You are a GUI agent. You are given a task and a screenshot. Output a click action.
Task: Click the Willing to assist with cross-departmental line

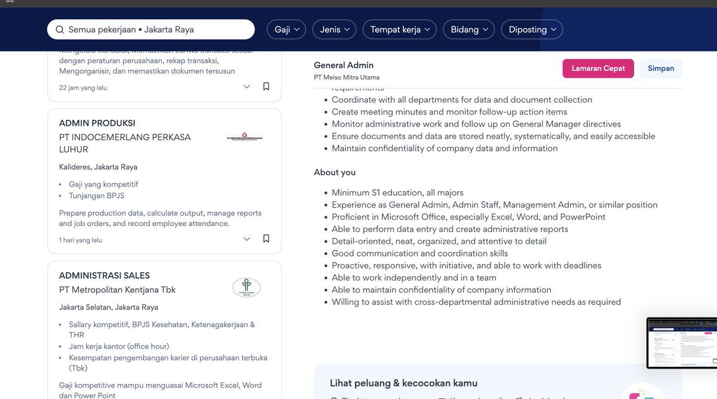click(x=477, y=302)
